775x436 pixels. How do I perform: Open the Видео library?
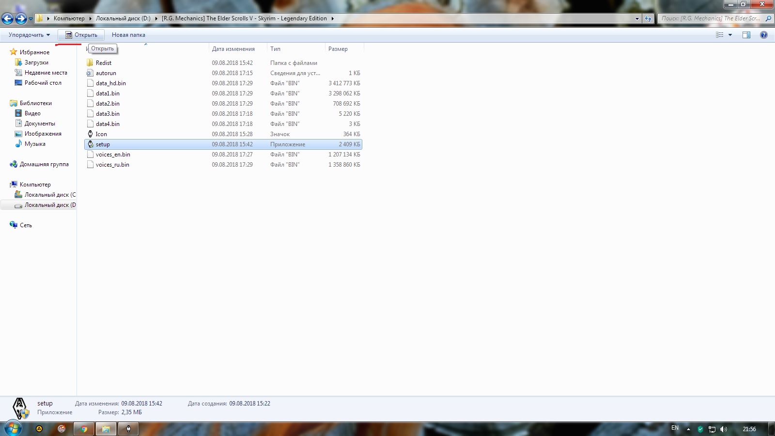click(x=32, y=113)
